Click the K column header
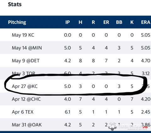This screenshot has height=133, width=151. click(132, 22)
